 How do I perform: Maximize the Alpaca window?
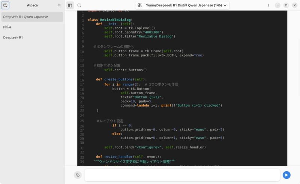[x=286, y=5]
